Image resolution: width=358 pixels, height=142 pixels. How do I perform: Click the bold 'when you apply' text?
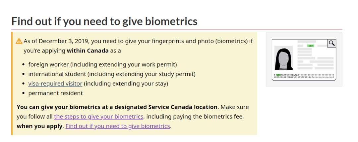[39, 126]
